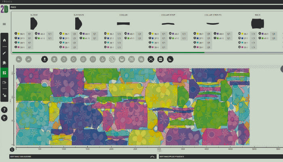Select the measure triangle ruler tool
The image size is (283, 162).
pyautogui.click(x=170, y=59)
